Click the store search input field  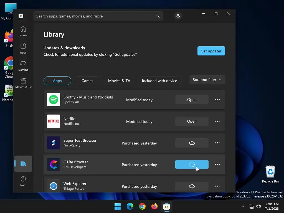(98, 16)
